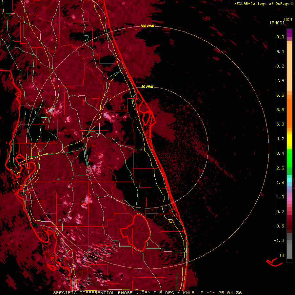Click the -0.5 value on the color scale
This screenshot has width=295, height=295.
click(279, 226)
